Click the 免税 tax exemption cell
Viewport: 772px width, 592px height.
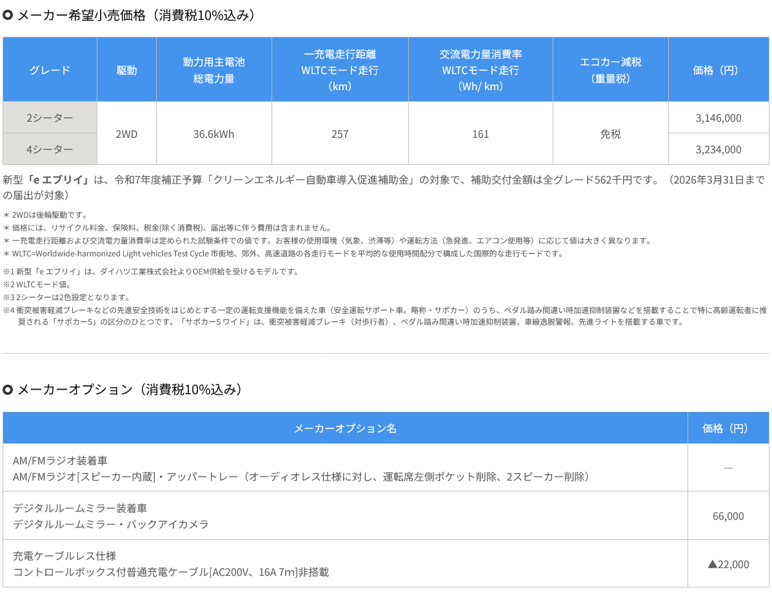610,134
